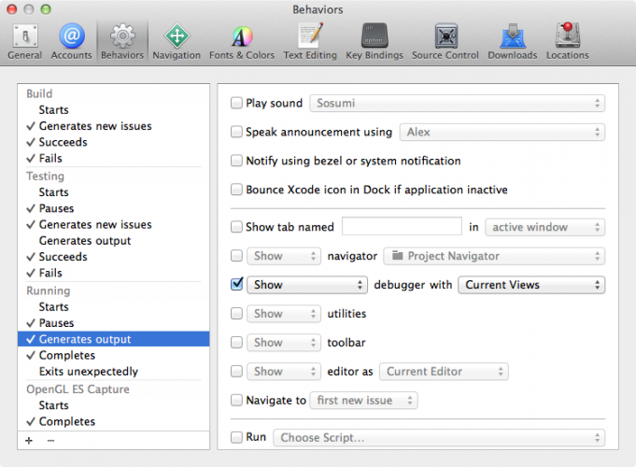Enable the Run script checkbox

(236, 437)
